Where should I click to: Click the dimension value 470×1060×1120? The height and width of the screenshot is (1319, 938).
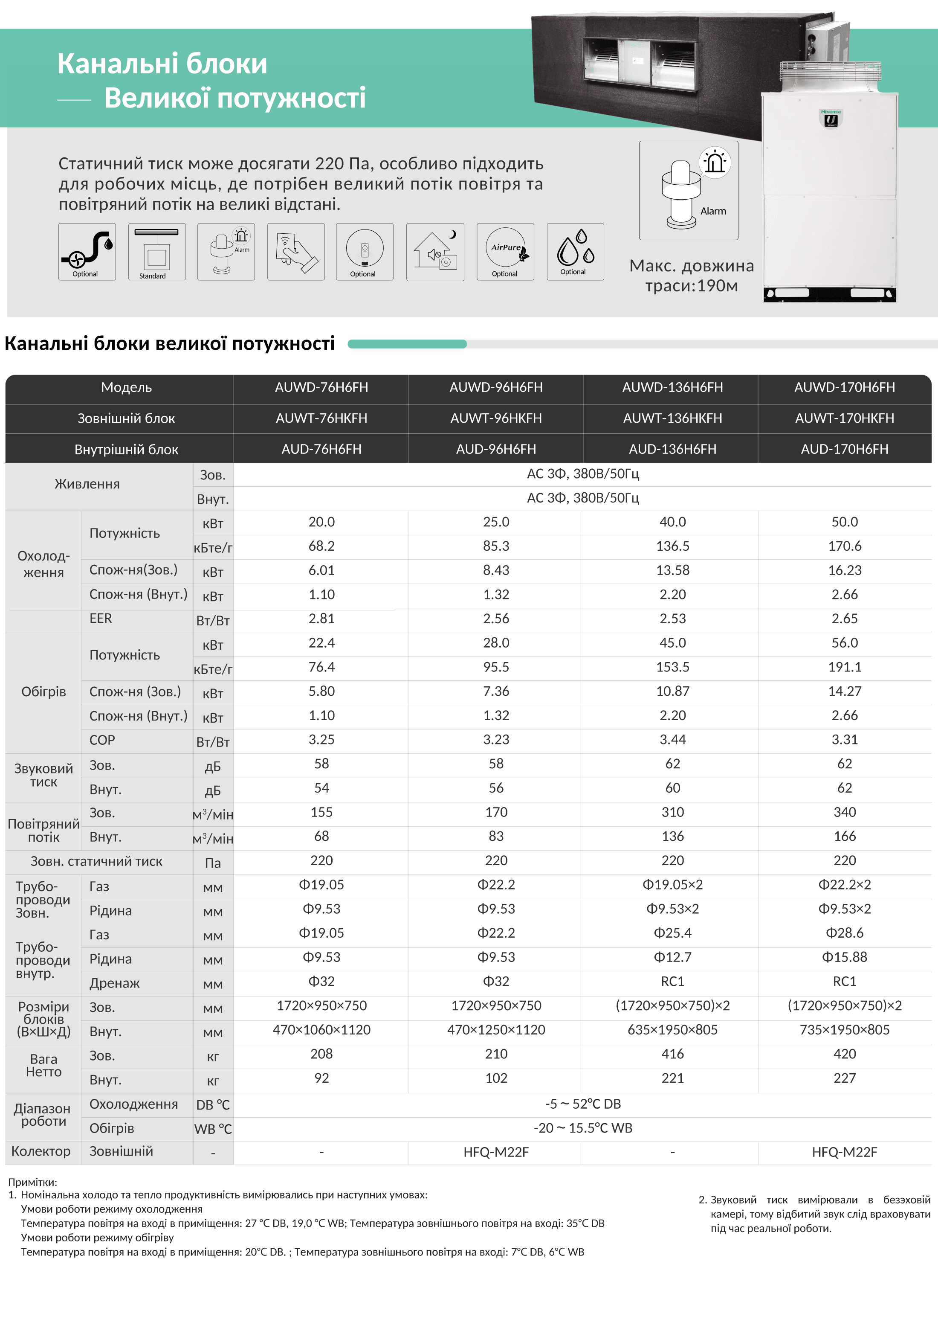pos(322,1030)
